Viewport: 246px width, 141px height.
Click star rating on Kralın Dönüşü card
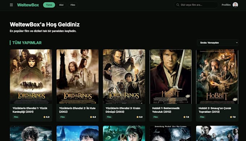140,117
